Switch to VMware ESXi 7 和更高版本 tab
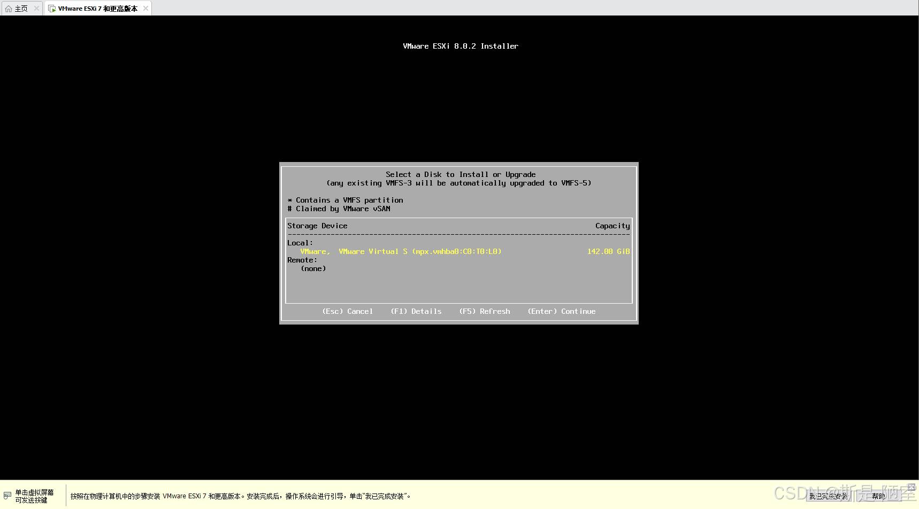 point(97,9)
